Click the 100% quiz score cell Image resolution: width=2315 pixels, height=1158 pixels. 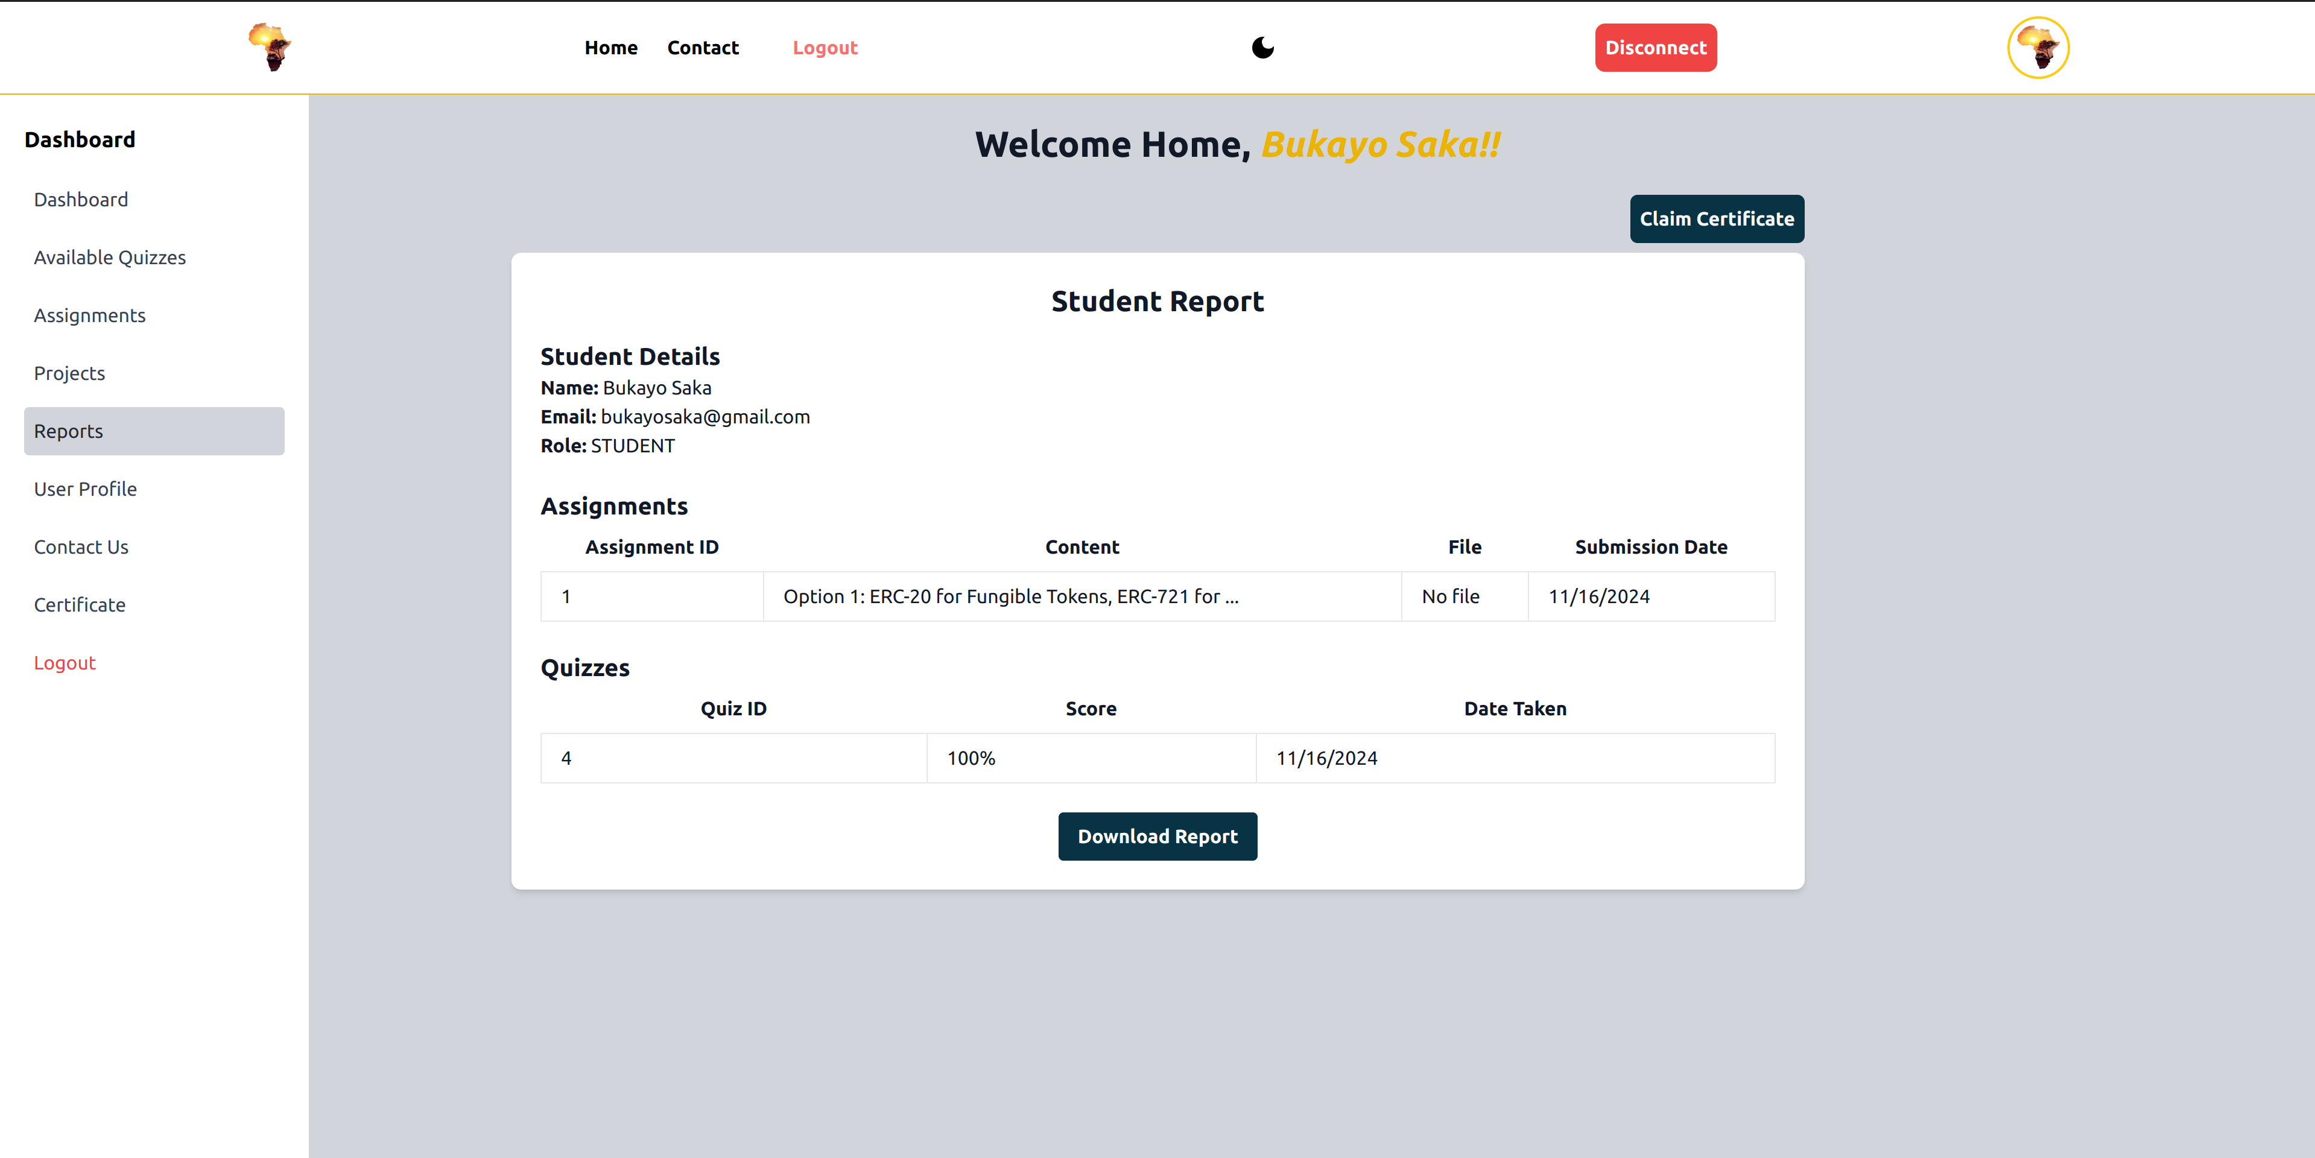pos(1090,758)
